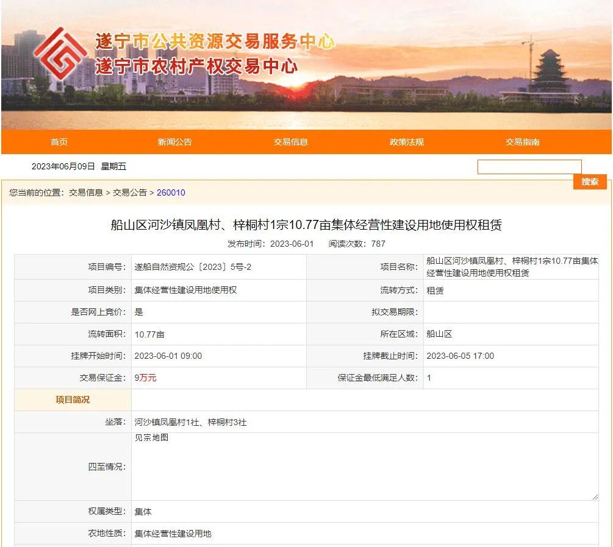The height and width of the screenshot is (547, 613).
Task: Select 交易信息 in the orange navigation bar
Action: [x=291, y=142]
